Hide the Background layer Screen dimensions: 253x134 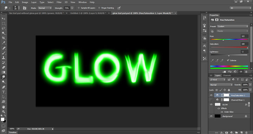click(x=211, y=116)
